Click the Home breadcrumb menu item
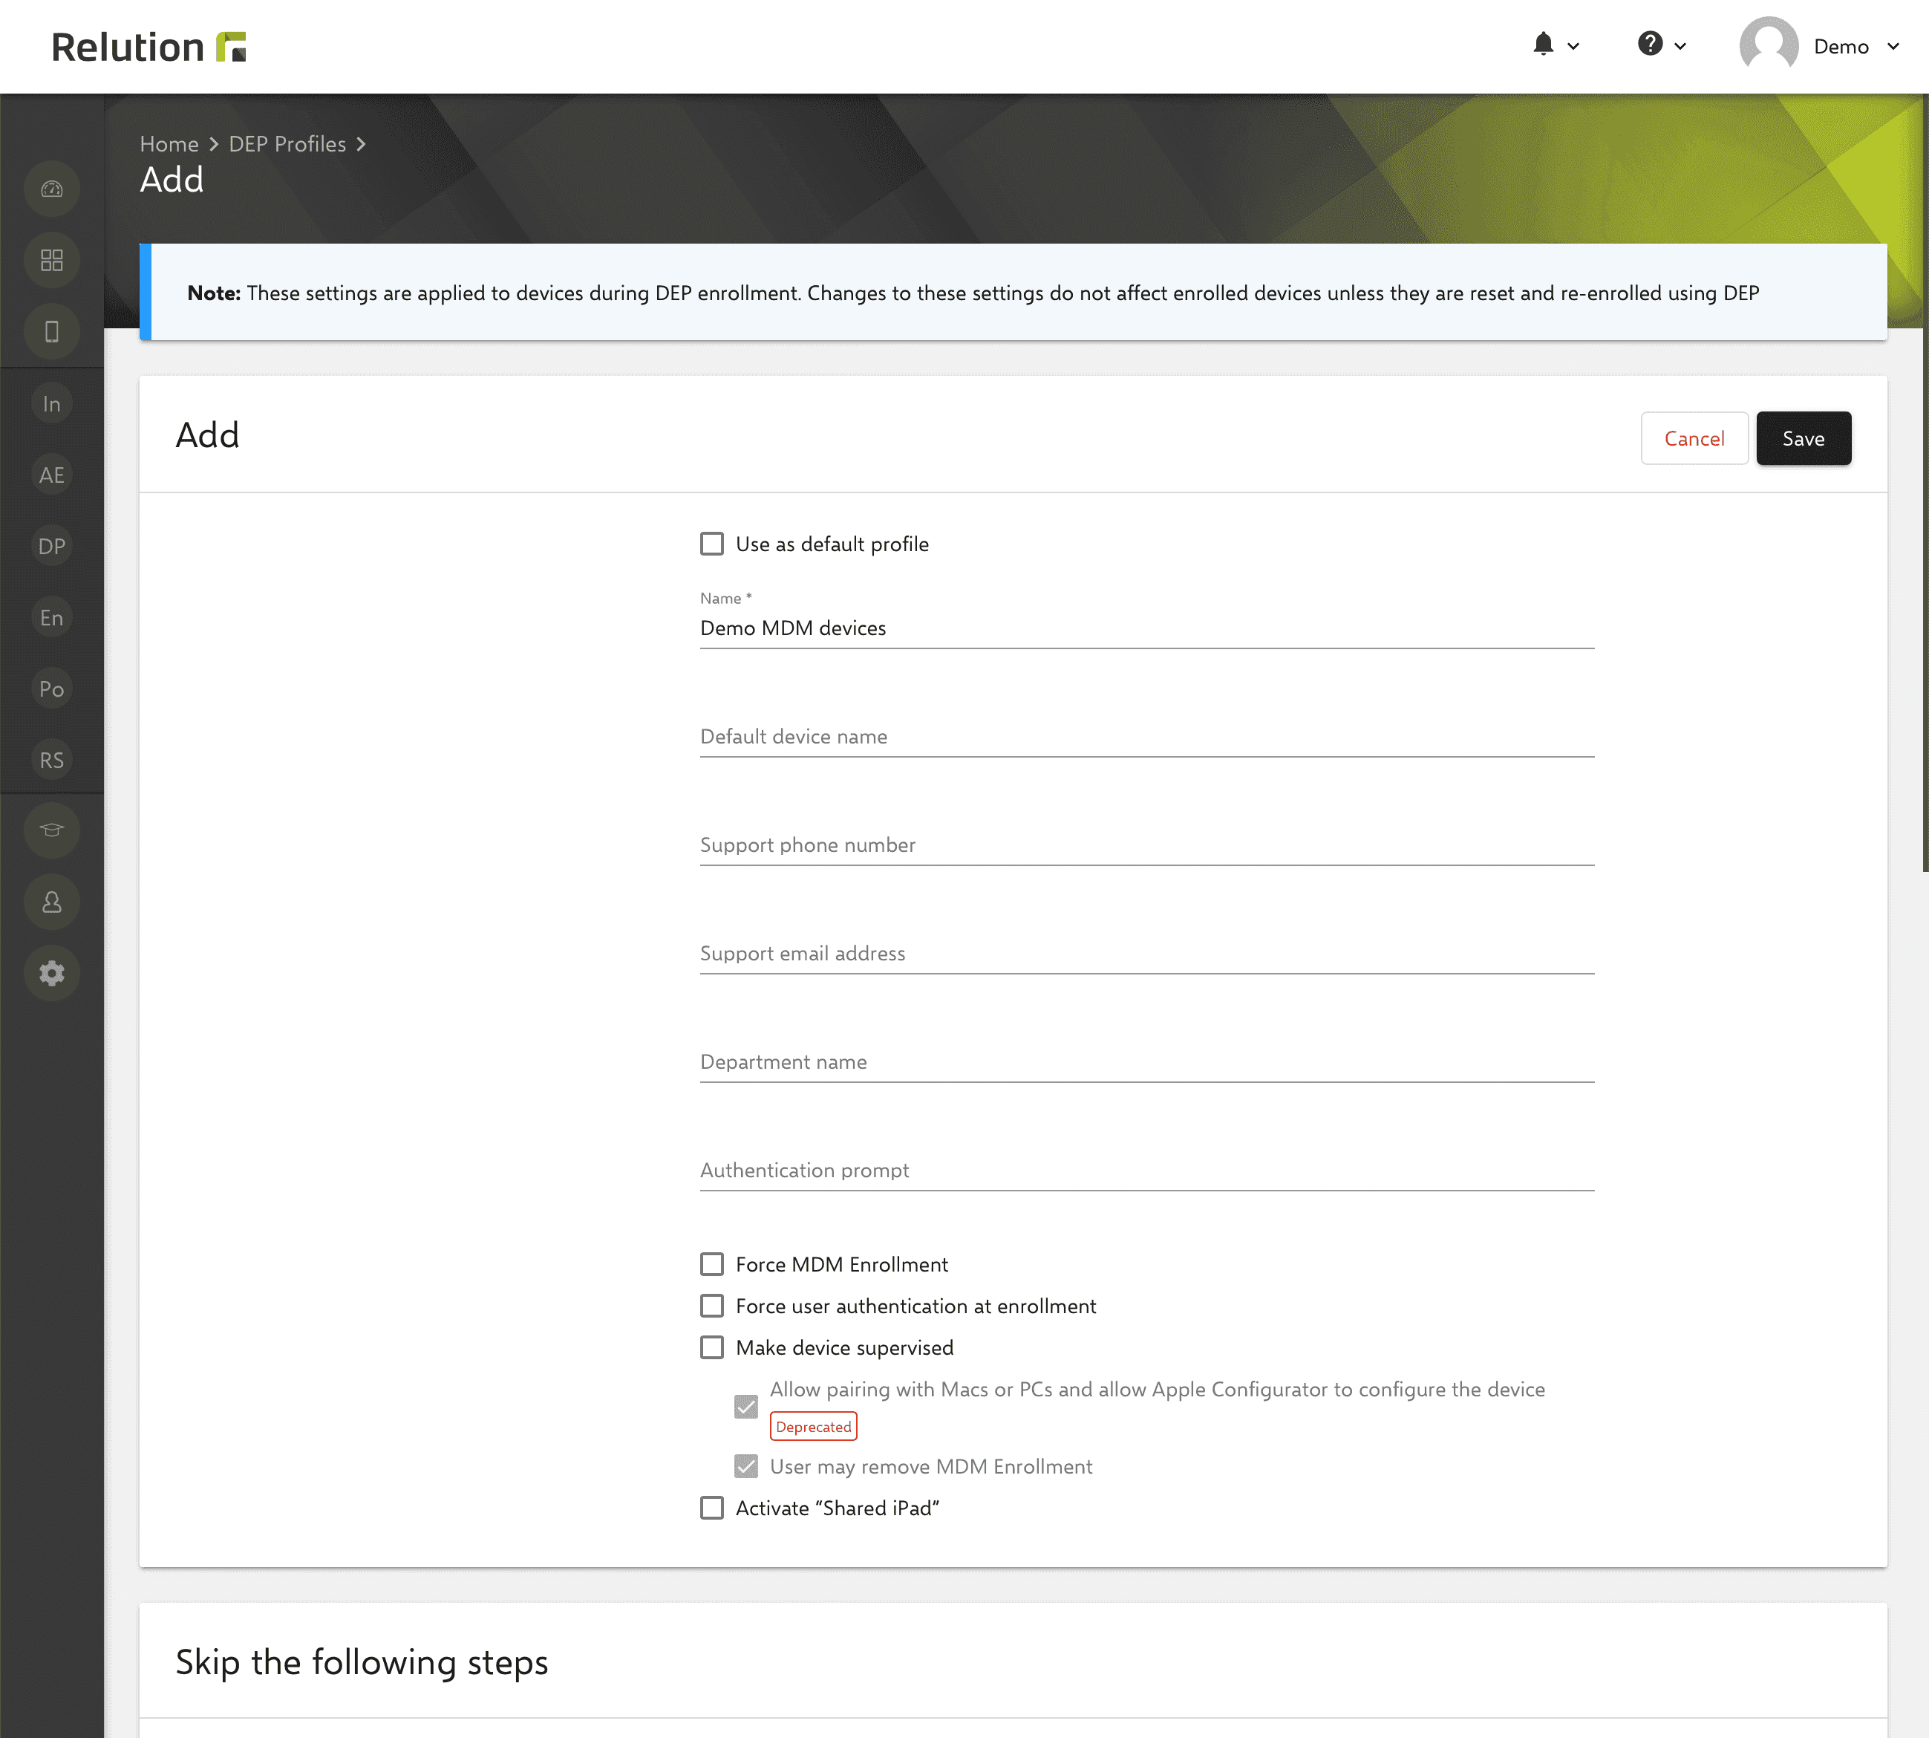 169,143
